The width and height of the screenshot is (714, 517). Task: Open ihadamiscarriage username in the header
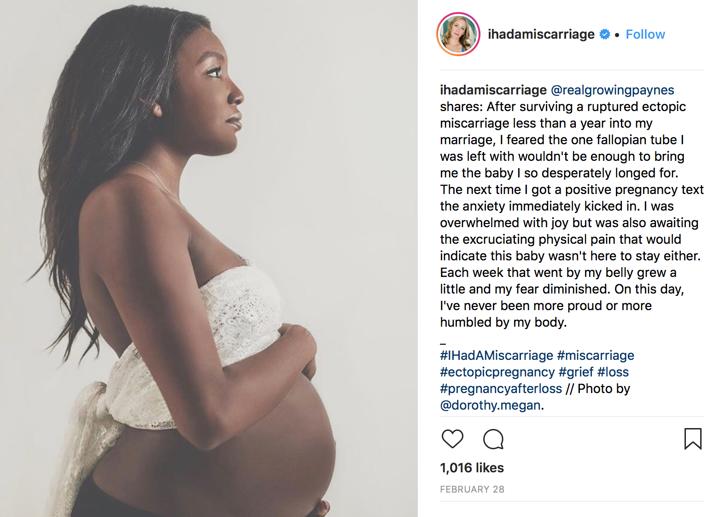541,35
